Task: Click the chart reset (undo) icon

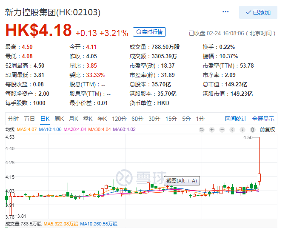Action: 202,130
